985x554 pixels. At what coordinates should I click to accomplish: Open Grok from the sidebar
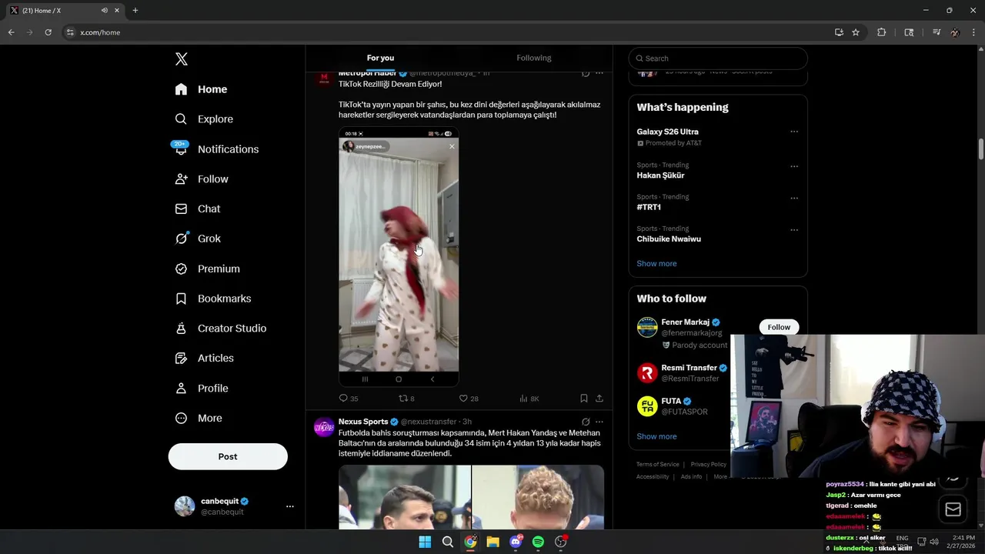[x=198, y=239]
